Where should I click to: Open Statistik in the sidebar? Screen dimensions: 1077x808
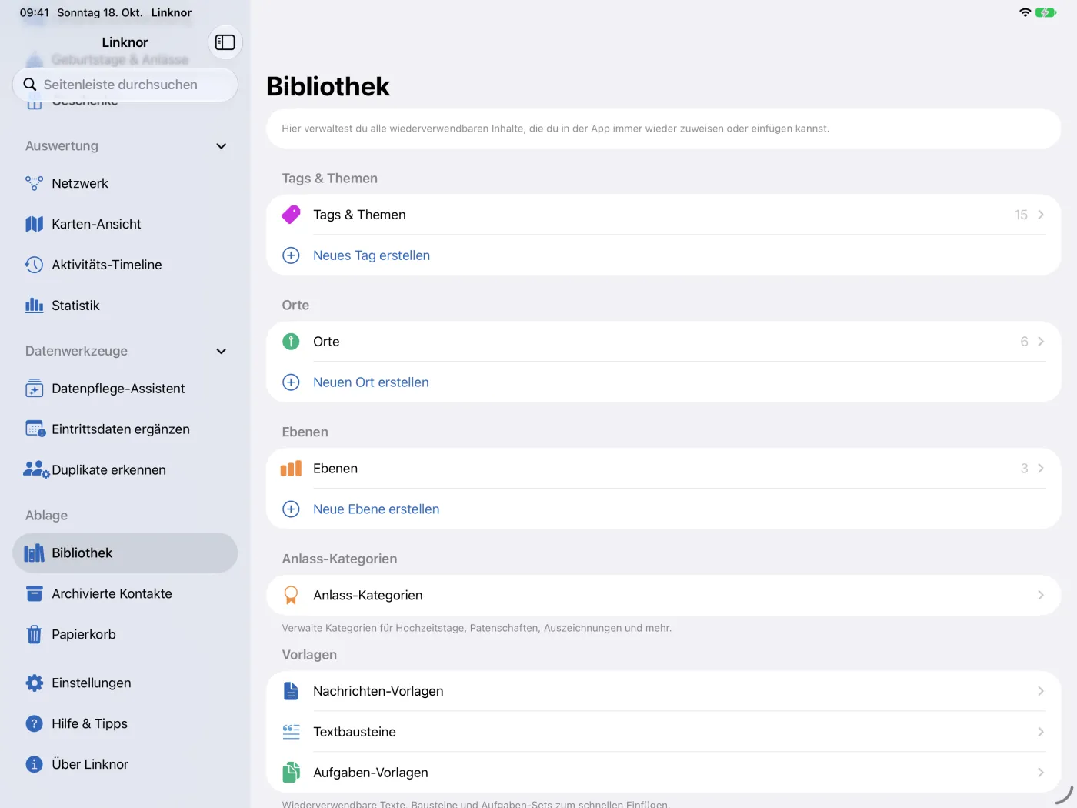125,306
